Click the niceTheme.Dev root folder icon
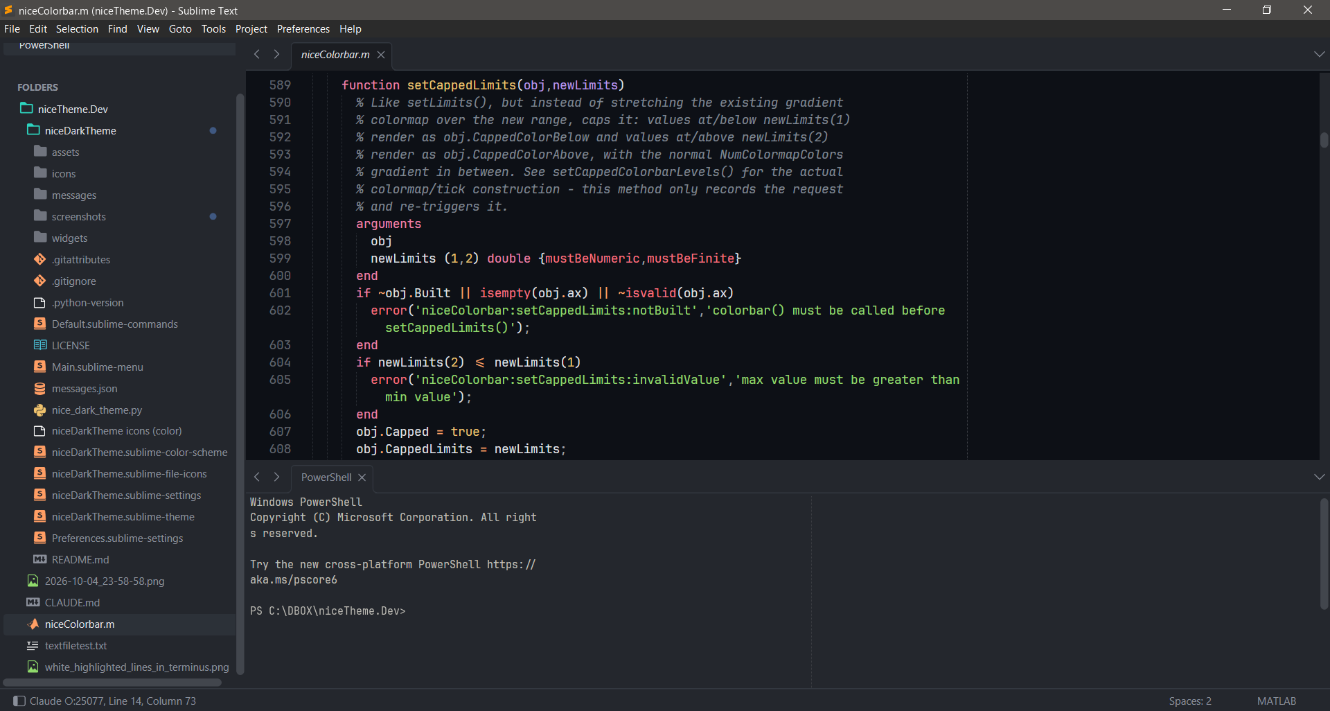 (x=26, y=108)
